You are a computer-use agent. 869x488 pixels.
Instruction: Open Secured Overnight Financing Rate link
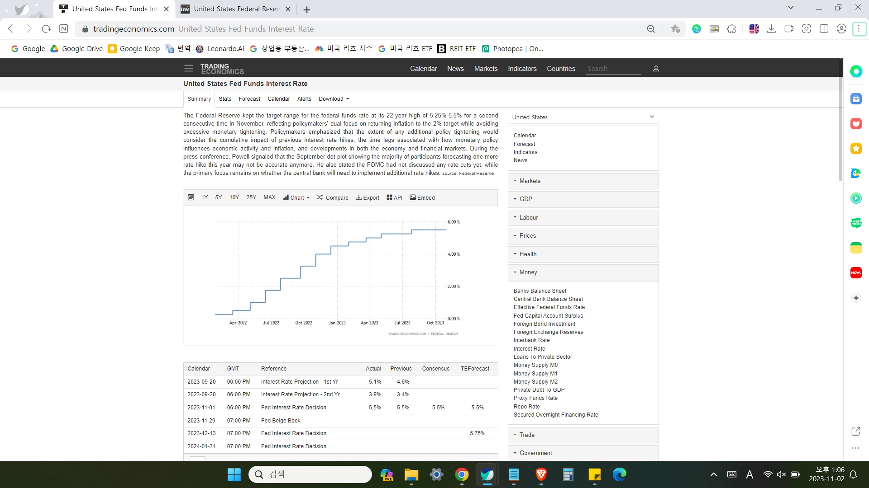point(556,415)
